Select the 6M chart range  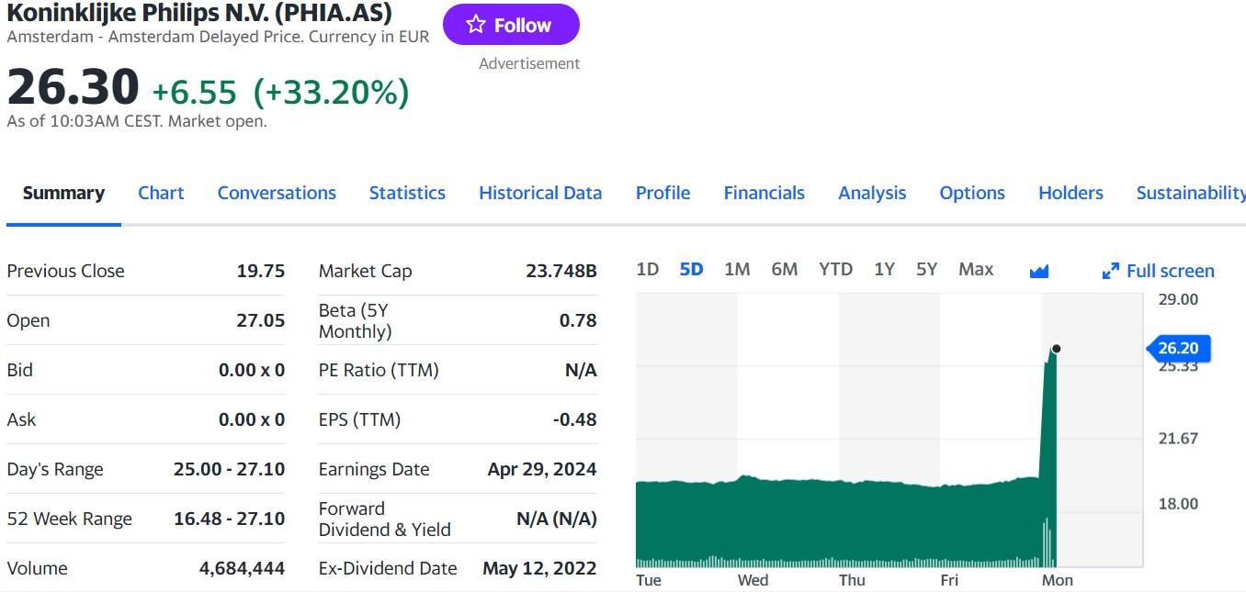coord(785,269)
